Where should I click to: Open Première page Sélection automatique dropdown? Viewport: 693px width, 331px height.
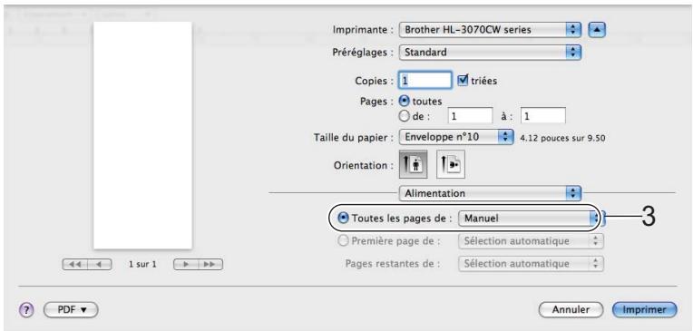(531, 241)
